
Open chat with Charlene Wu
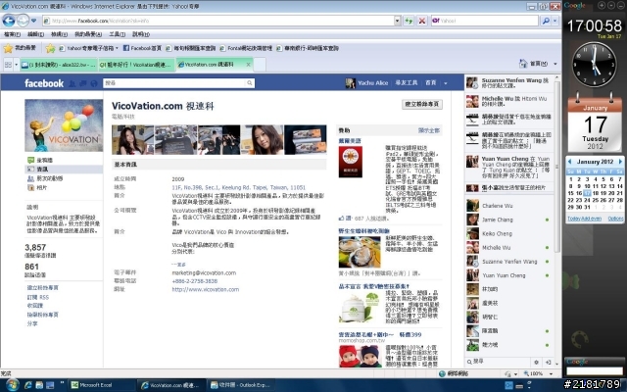tap(507, 206)
